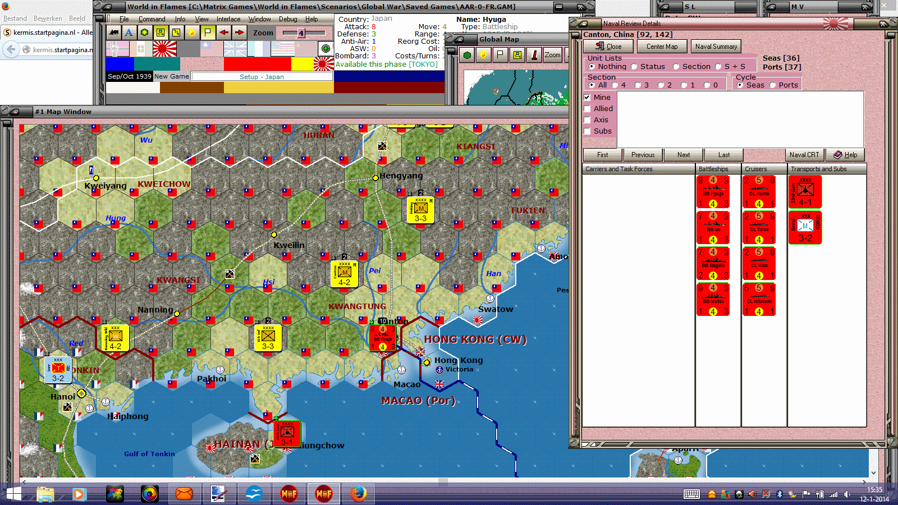Click the red right arrow toolbar icon
Viewport: 898px width, 505px height.
pyautogui.click(x=239, y=33)
